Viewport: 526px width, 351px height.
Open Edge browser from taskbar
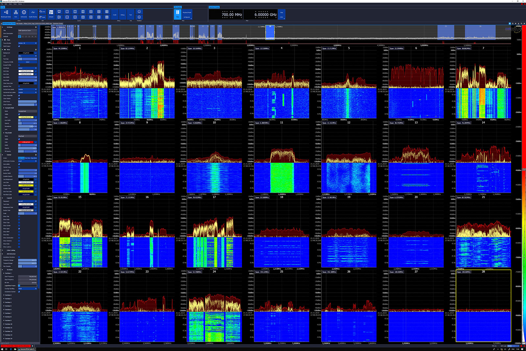(11, 349)
